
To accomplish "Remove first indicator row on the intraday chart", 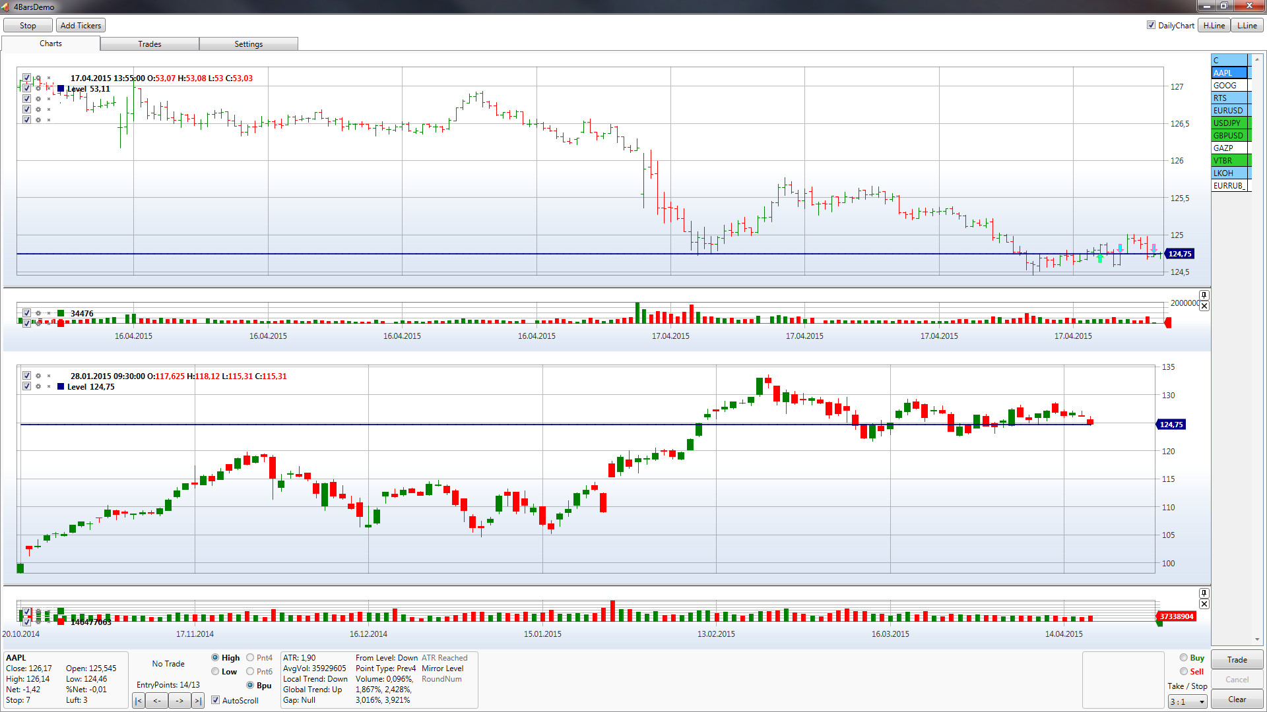I will (x=49, y=78).
